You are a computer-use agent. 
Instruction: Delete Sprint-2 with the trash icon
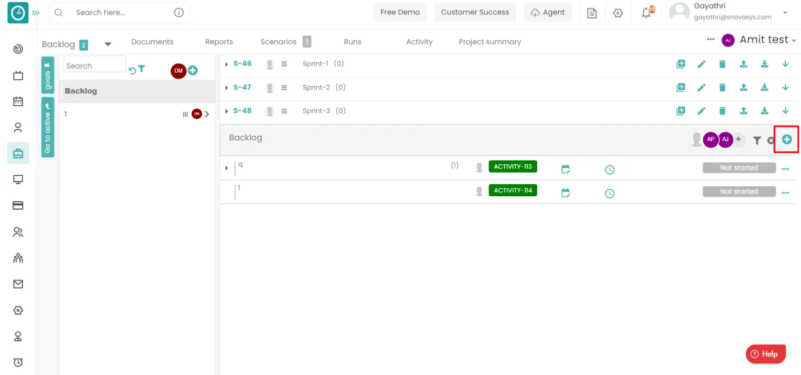[722, 88]
